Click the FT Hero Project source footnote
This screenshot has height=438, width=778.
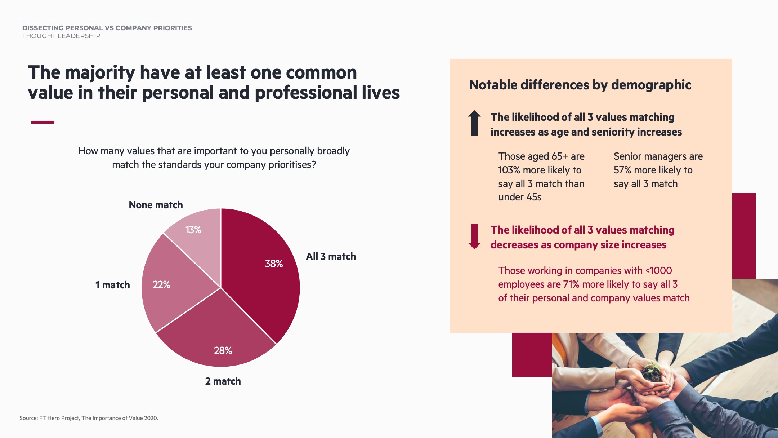point(89,418)
